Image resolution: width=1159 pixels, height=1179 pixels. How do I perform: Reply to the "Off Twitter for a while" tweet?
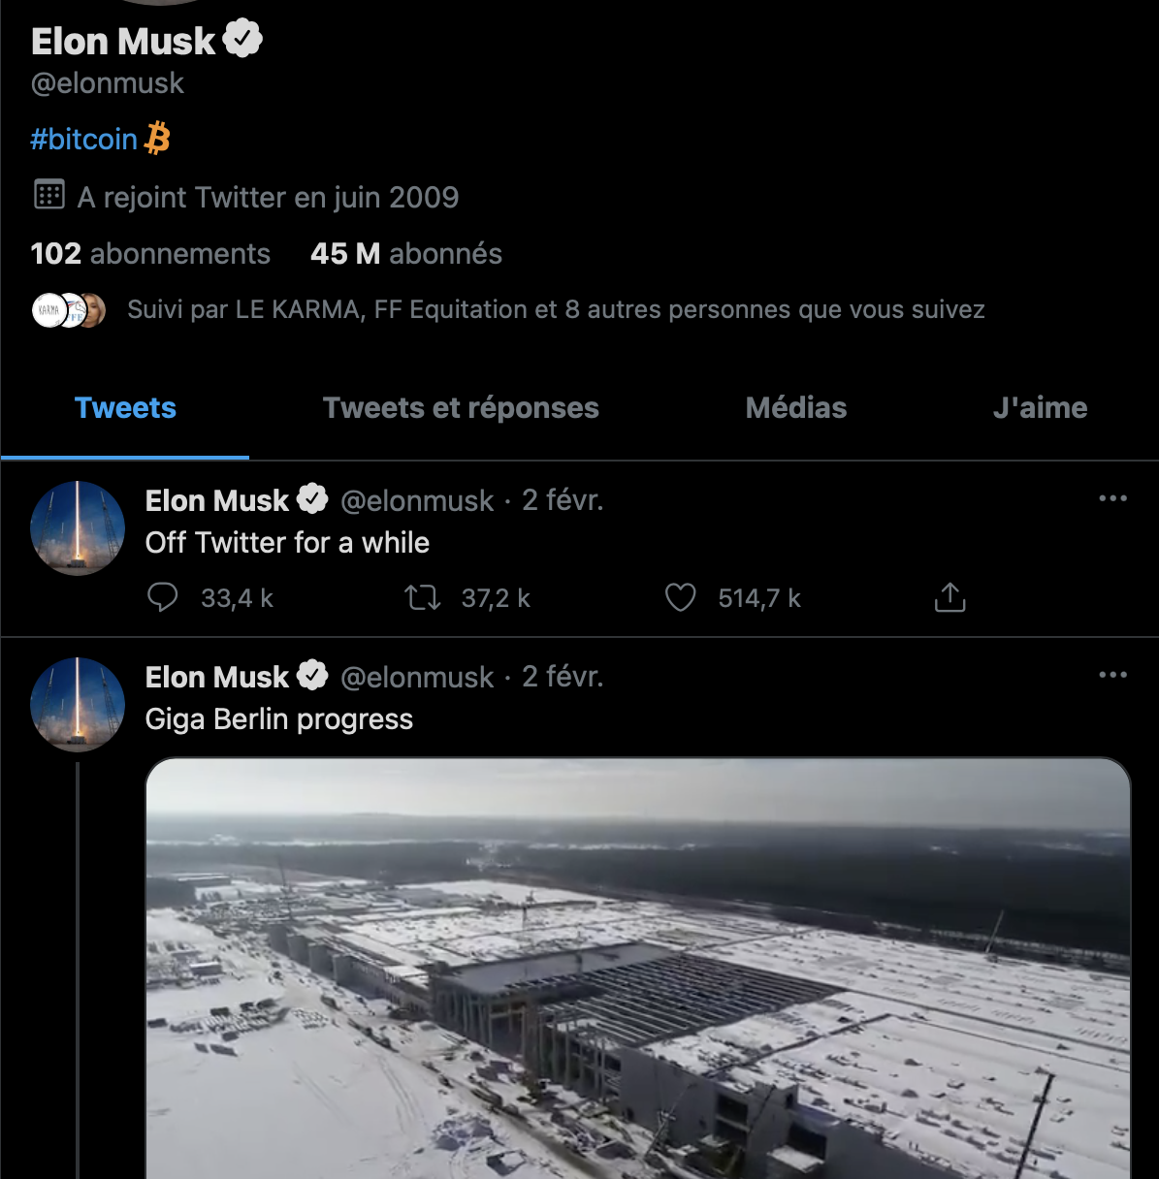click(x=163, y=597)
